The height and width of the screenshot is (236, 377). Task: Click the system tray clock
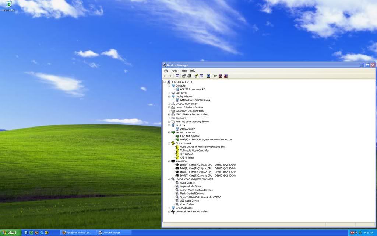369,233
